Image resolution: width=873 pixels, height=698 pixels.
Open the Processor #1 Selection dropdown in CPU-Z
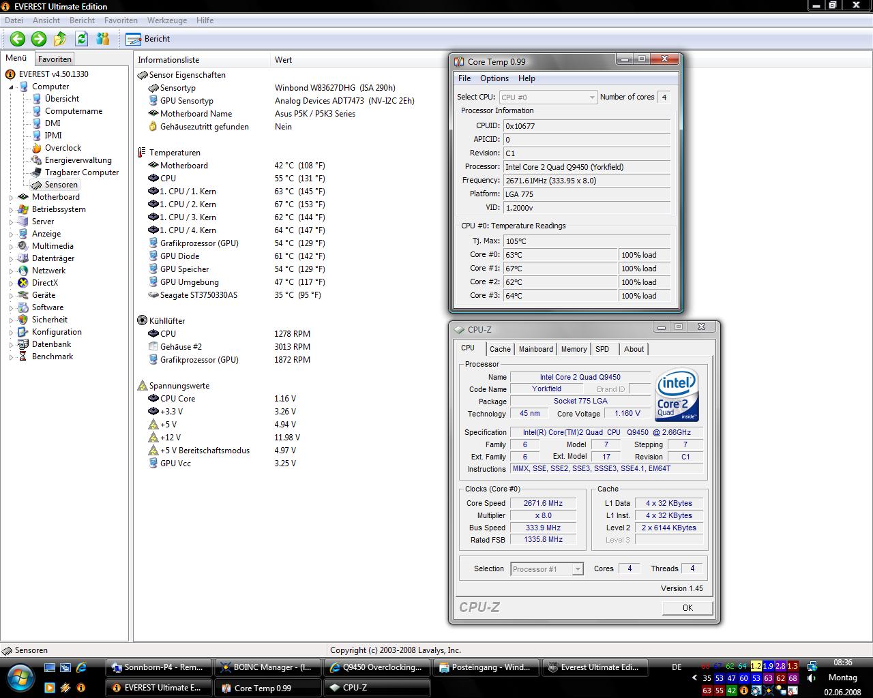547,569
